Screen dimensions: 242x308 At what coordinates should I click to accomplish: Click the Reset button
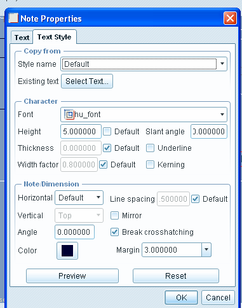coord(176,276)
